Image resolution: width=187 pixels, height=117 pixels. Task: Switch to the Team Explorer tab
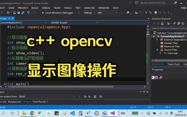click(x=174, y=64)
